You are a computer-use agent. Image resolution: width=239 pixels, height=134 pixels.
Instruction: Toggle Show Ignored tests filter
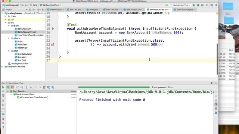pyautogui.click(x=12, y=87)
